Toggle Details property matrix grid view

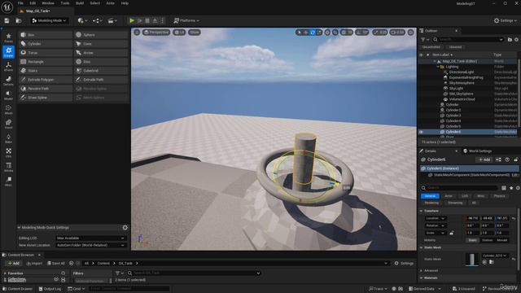[504, 188]
